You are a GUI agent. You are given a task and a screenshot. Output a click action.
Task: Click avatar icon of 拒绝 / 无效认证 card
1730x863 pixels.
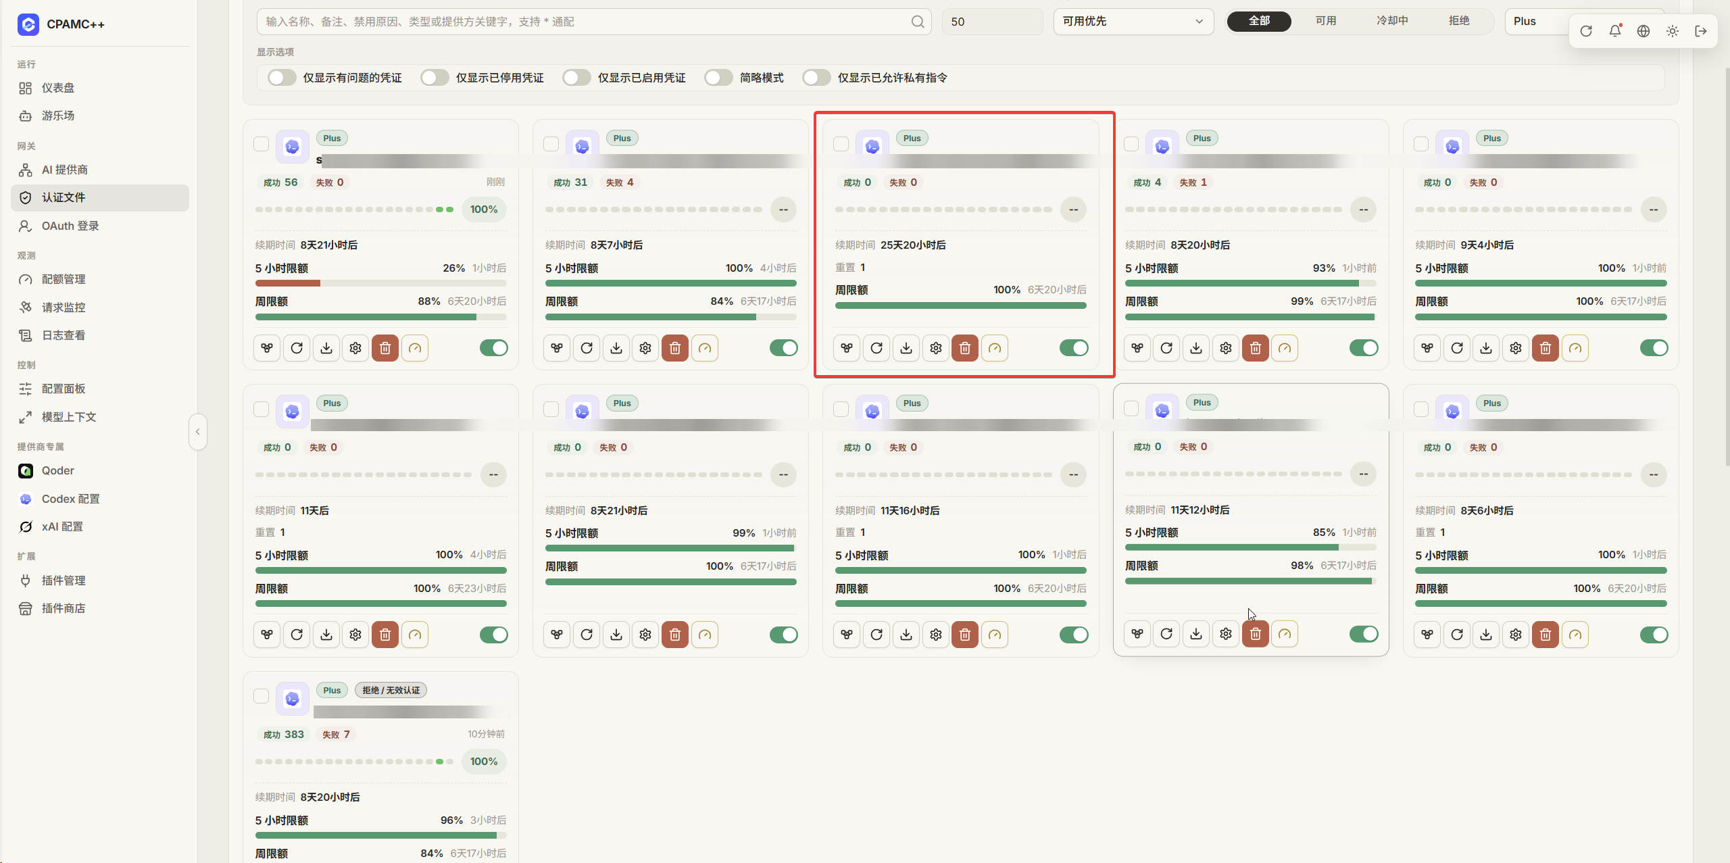[293, 699]
